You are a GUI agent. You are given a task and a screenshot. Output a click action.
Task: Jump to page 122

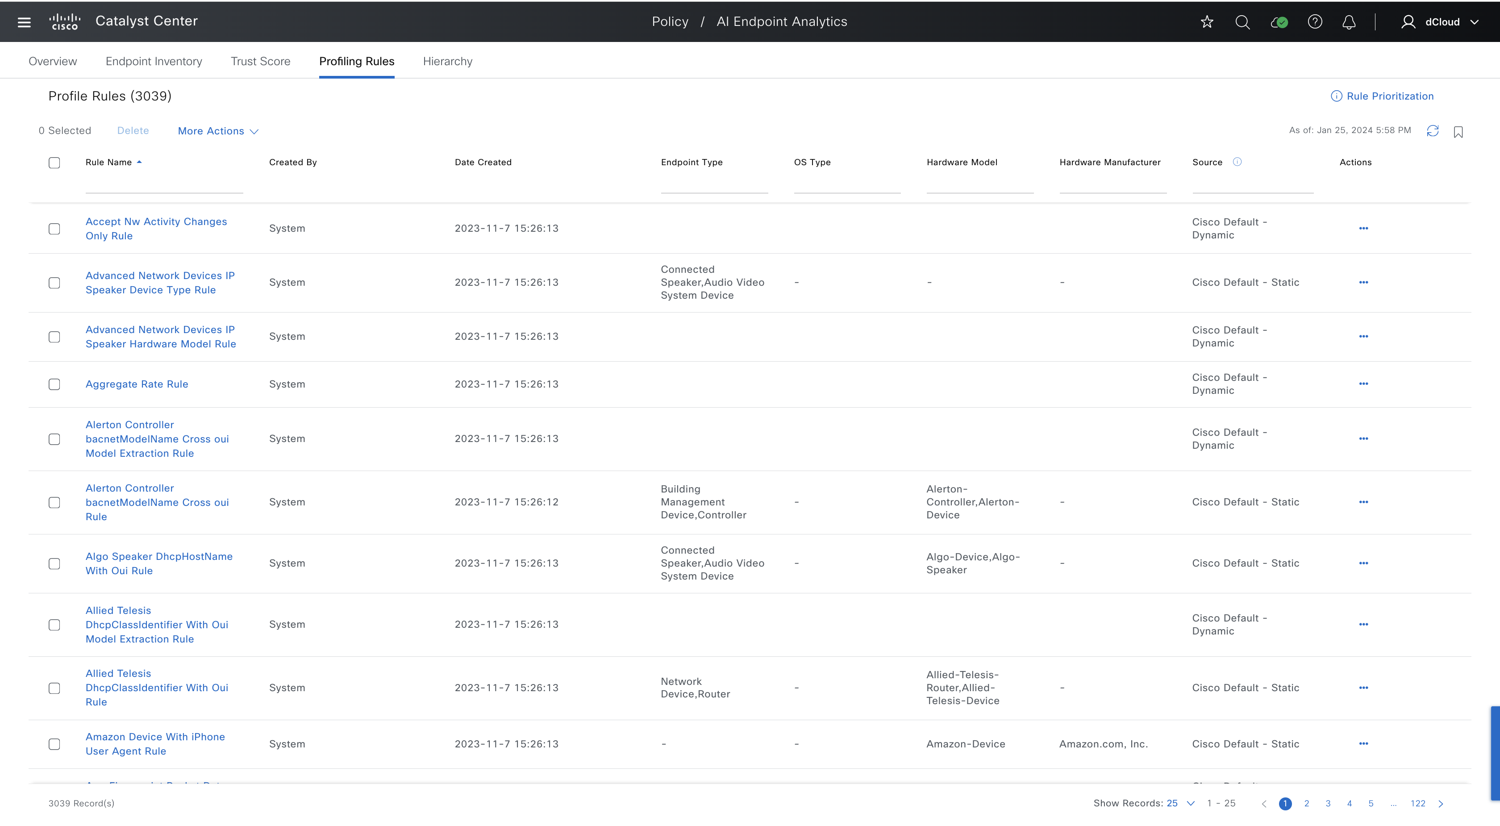(1417, 804)
